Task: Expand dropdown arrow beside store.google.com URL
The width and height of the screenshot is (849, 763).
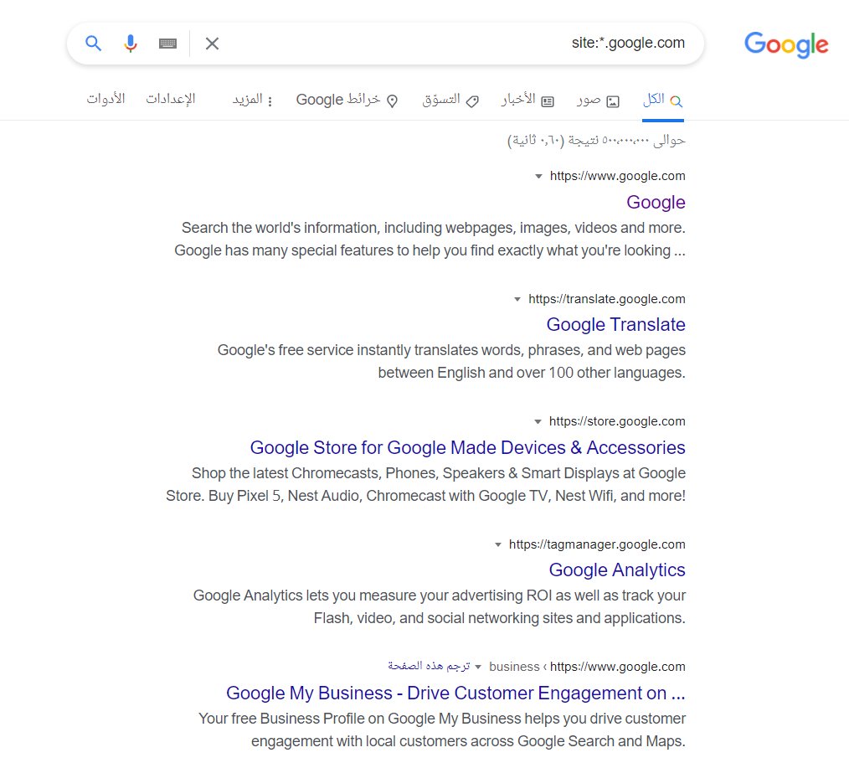Action: point(538,421)
